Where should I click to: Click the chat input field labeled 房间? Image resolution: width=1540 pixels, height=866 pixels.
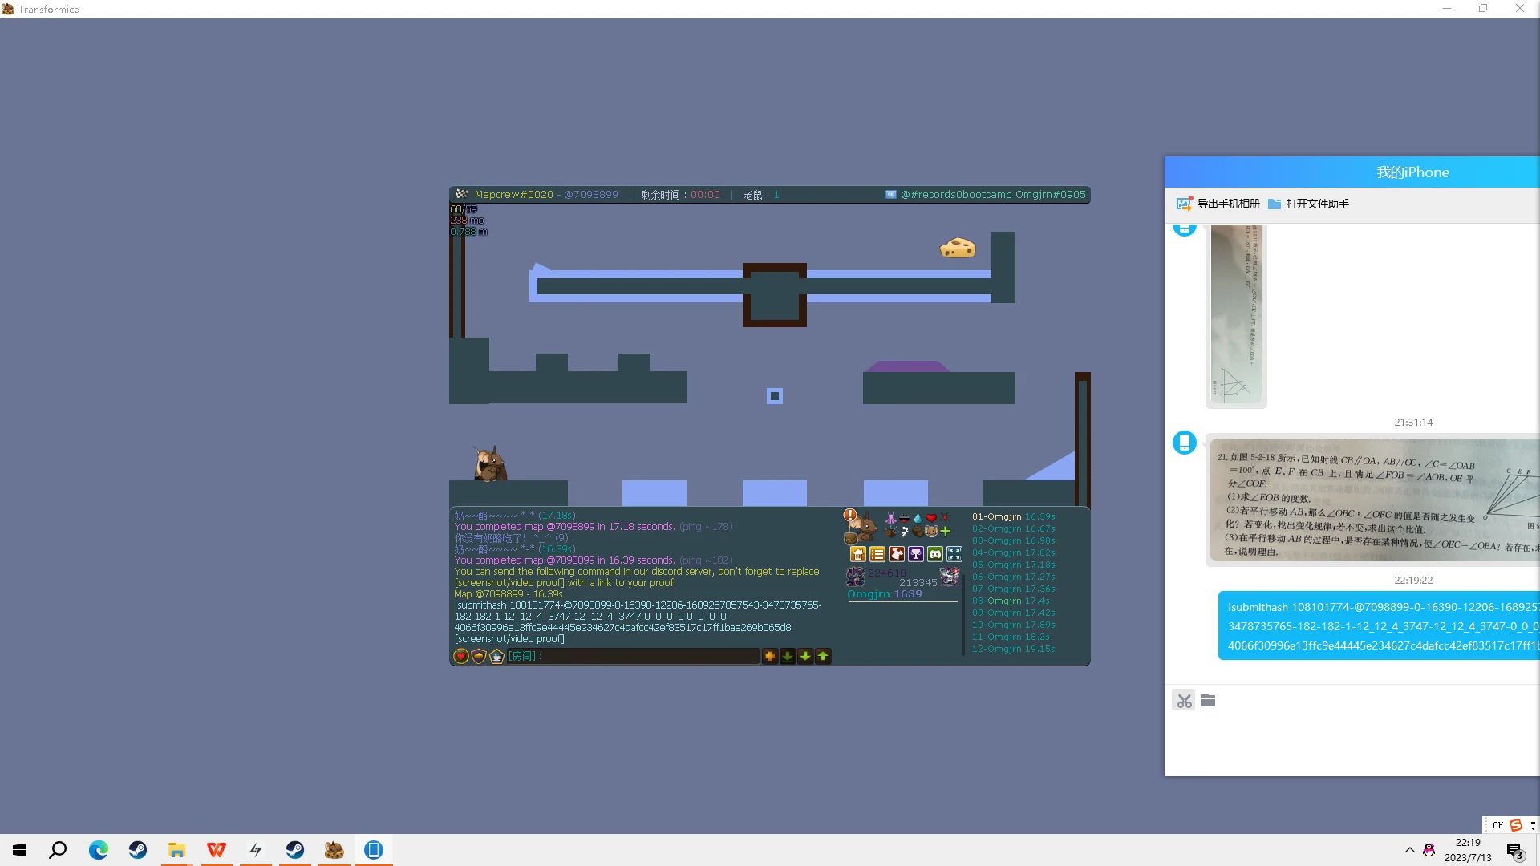pyautogui.click(x=633, y=656)
